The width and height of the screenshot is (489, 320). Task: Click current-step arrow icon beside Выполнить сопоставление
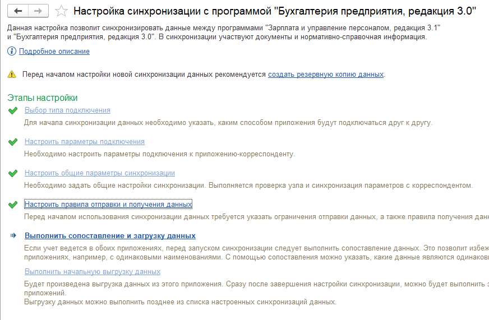pyautogui.click(x=13, y=235)
